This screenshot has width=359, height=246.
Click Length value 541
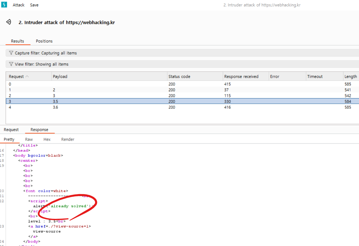click(x=348, y=90)
